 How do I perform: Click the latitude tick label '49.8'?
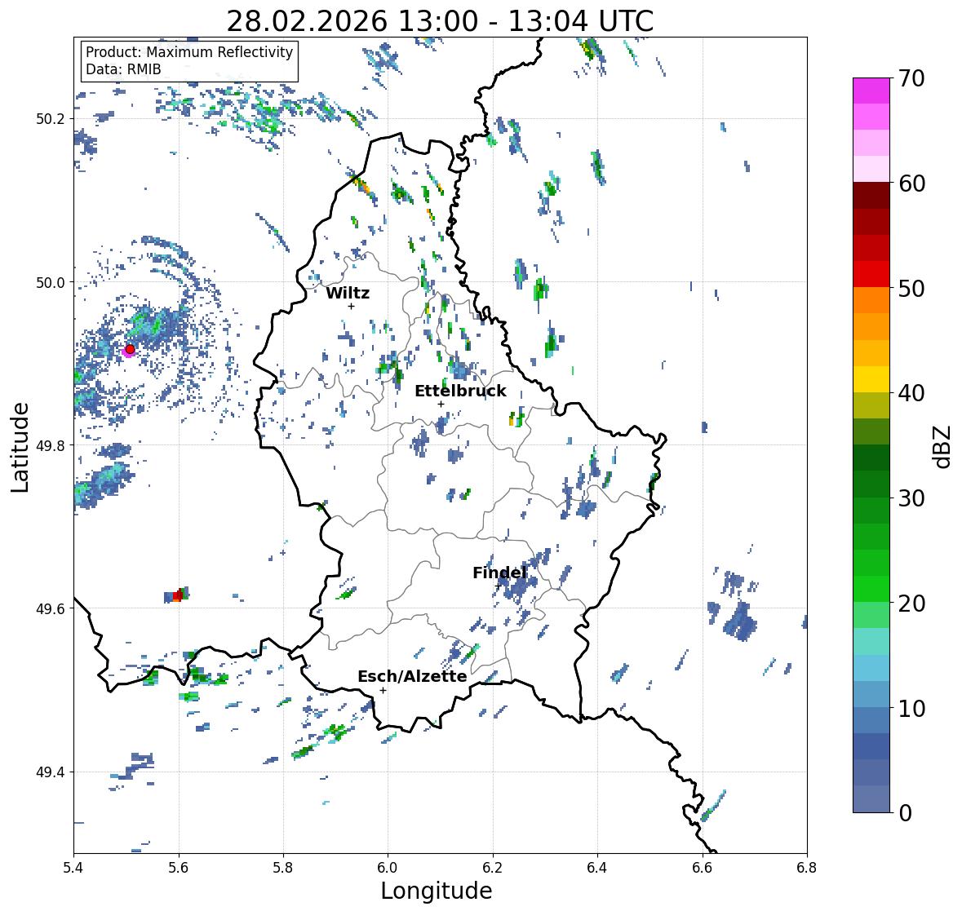pos(51,445)
